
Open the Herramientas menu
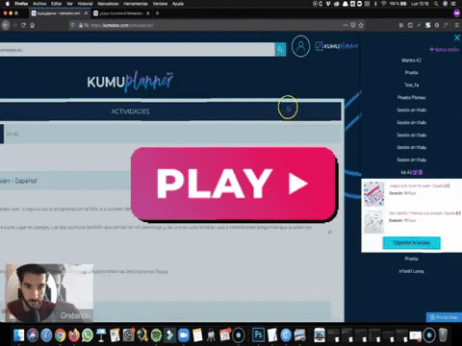pyautogui.click(x=136, y=4)
